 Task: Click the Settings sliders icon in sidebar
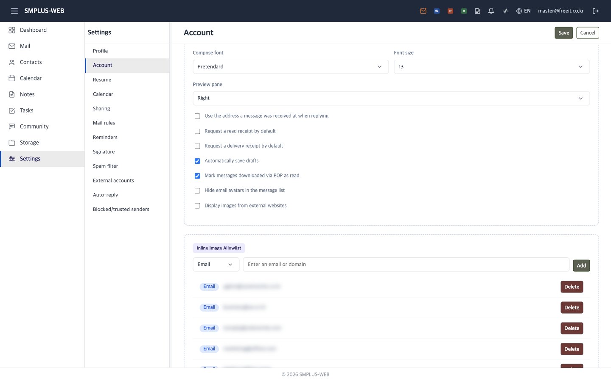coord(12,159)
